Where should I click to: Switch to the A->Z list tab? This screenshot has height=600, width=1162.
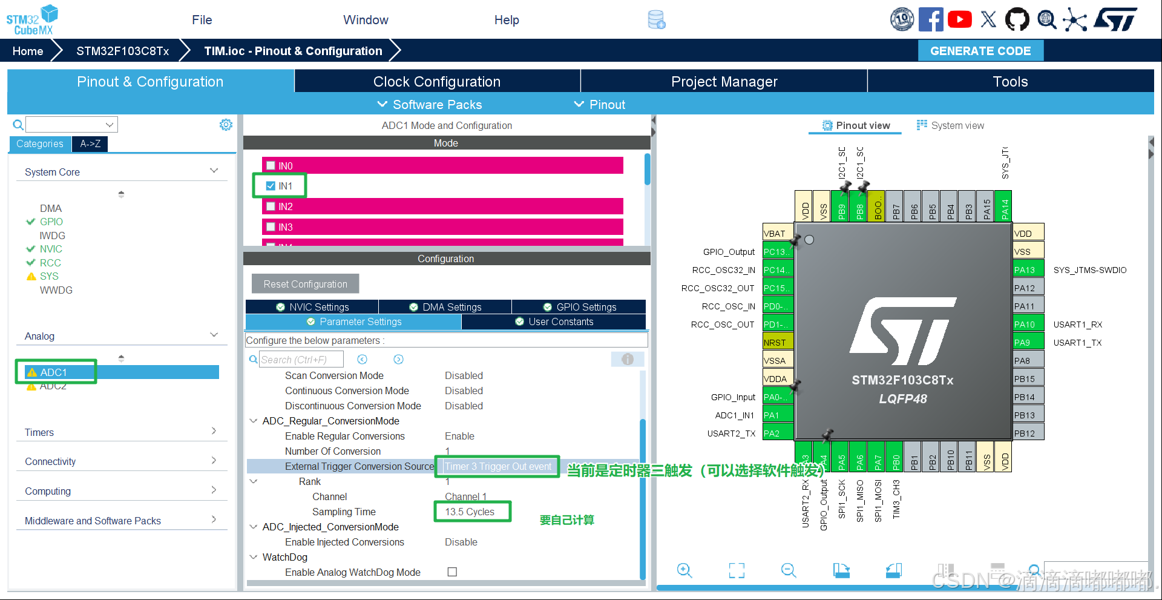tap(90, 143)
